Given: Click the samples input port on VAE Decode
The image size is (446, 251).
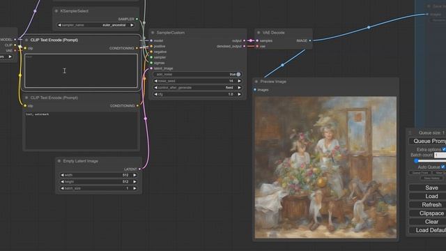Looking at the screenshot, I should pos(257,40).
